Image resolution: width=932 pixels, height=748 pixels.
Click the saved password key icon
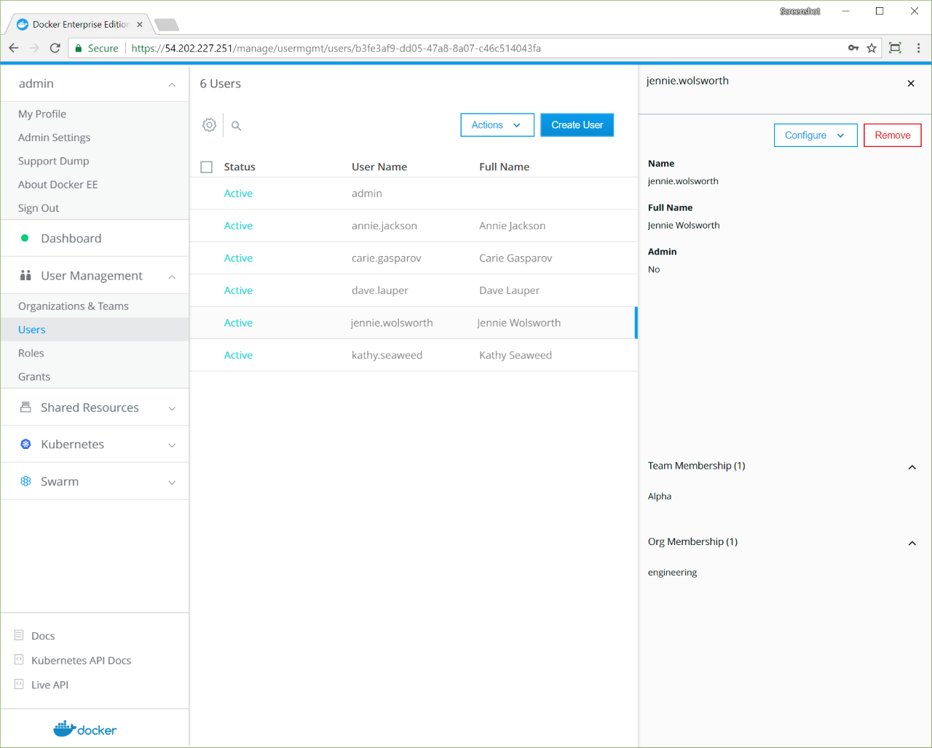(853, 48)
